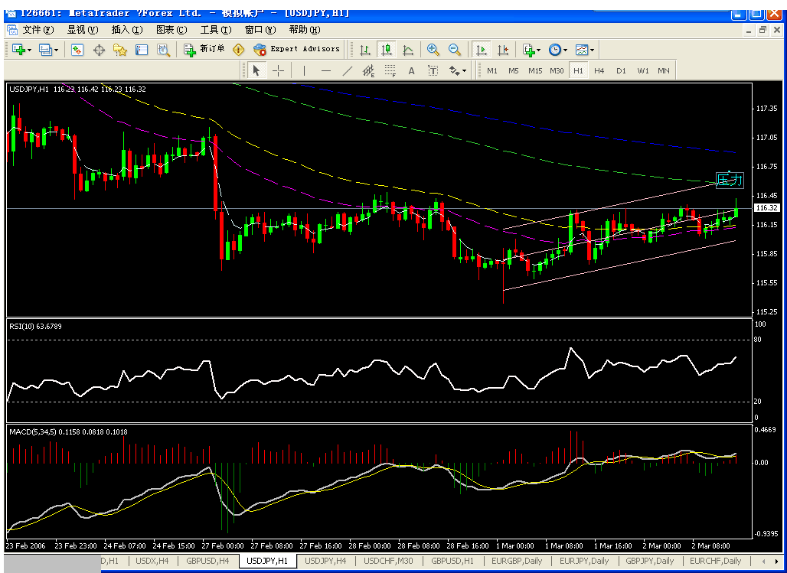787x573 pixels.
Task: Toggle candlestick chart display mode
Action: (387, 50)
